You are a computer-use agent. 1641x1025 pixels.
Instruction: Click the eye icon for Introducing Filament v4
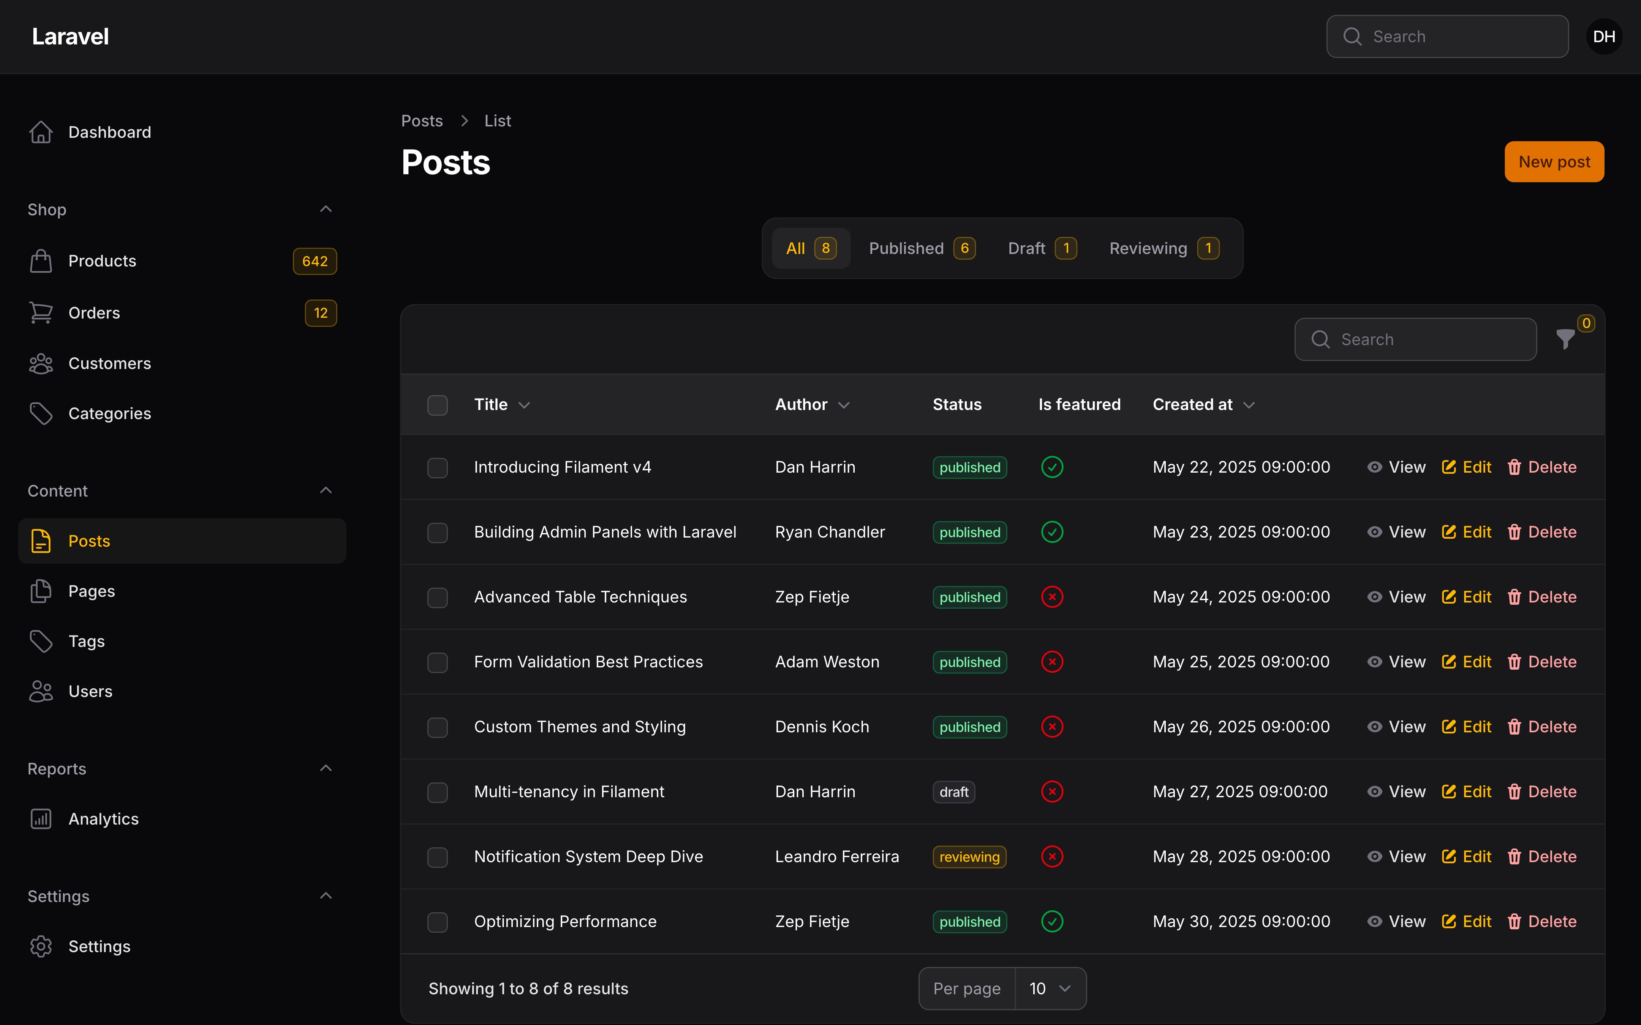(x=1374, y=467)
